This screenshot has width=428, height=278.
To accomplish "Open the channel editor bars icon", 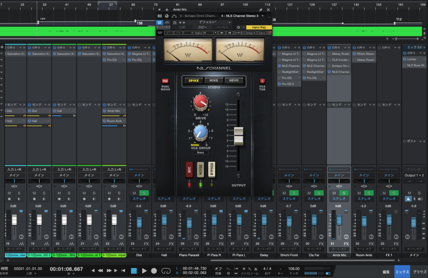I will (160, 16).
